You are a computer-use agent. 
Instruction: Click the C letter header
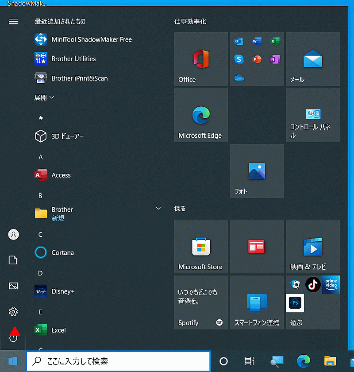click(40, 234)
